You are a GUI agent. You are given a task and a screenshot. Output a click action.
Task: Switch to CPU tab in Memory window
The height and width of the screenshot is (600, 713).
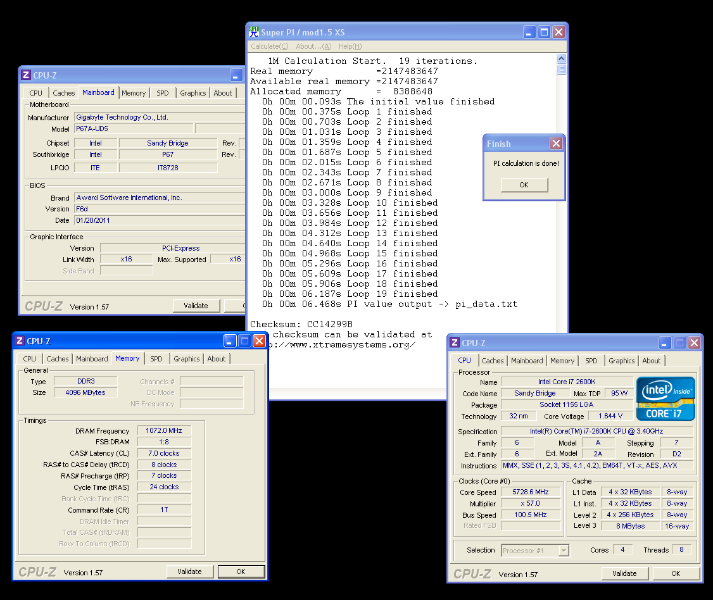30,359
